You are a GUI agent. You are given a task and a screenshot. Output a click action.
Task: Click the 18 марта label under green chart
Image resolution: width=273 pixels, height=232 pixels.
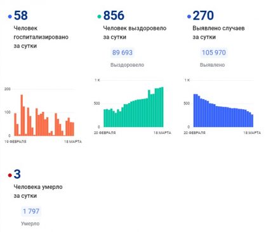click(x=163, y=133)
